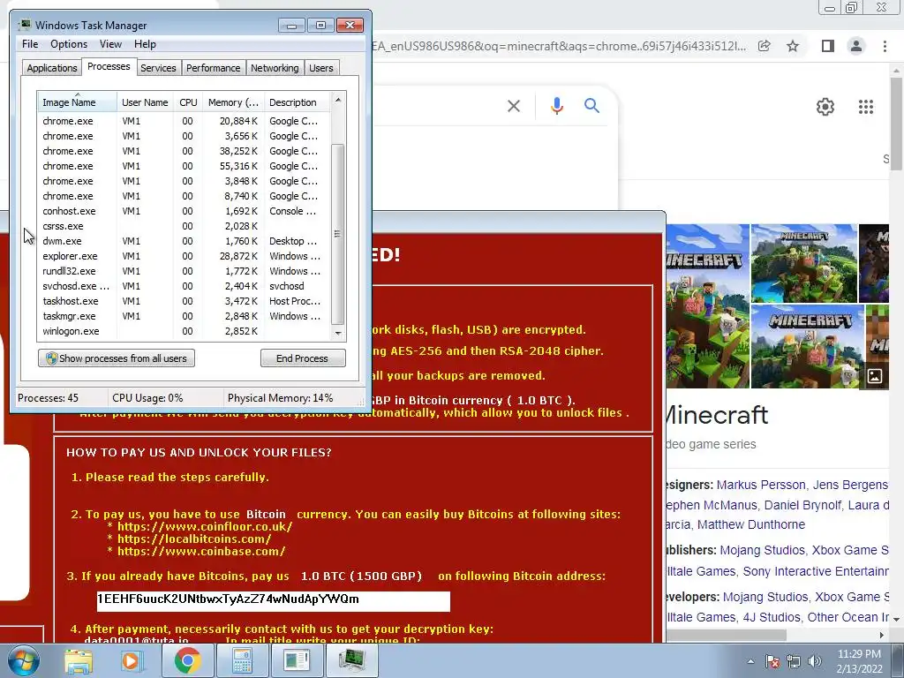Open Google settings gear icon
This screenshot has height=678, width=904.
[x=825, y=107]
